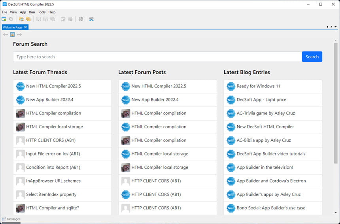Click the stacked yellow folders toolbar icon

click(x=28, y=19)
